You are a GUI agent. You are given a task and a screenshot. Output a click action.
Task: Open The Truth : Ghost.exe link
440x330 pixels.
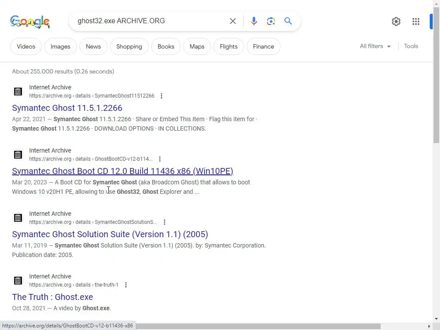(x=52, y=297)
